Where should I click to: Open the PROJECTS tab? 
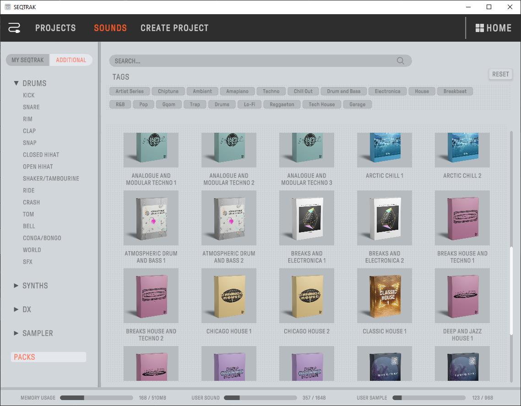(x=55, y=28)
